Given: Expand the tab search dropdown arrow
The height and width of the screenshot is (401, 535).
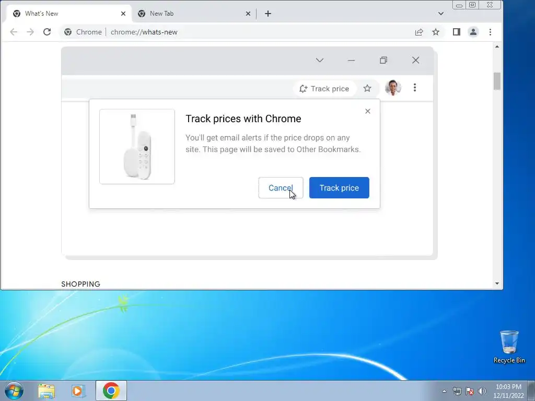Looking at the screenshot, I should point(441,14).
